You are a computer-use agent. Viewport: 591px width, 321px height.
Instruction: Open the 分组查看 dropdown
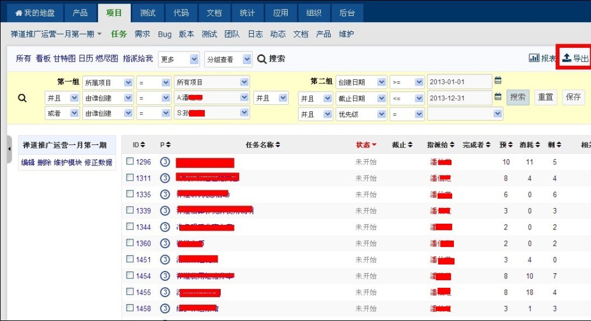pos(229,59)
